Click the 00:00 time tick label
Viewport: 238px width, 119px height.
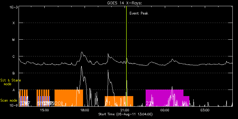165,110
